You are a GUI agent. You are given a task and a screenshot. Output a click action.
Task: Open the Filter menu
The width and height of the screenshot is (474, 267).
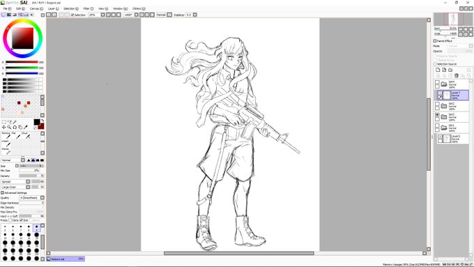[x=89, y=9]
